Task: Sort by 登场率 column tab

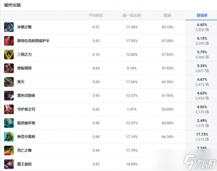Action: pyautogui.click(x=202, y=15)
